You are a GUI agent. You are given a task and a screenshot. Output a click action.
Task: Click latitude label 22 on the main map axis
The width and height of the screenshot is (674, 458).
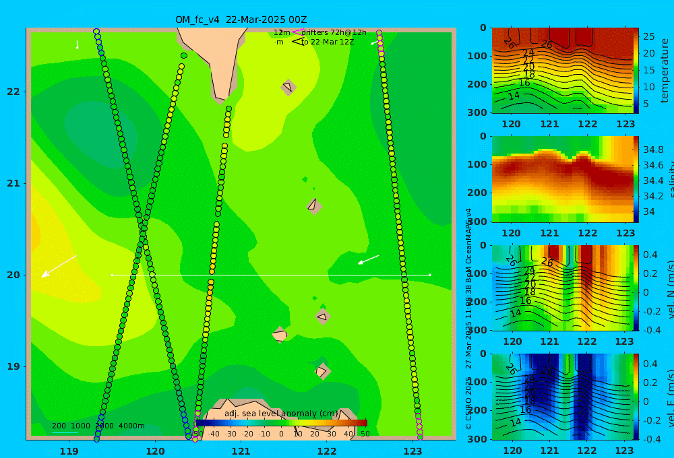[x=13, y=92]
